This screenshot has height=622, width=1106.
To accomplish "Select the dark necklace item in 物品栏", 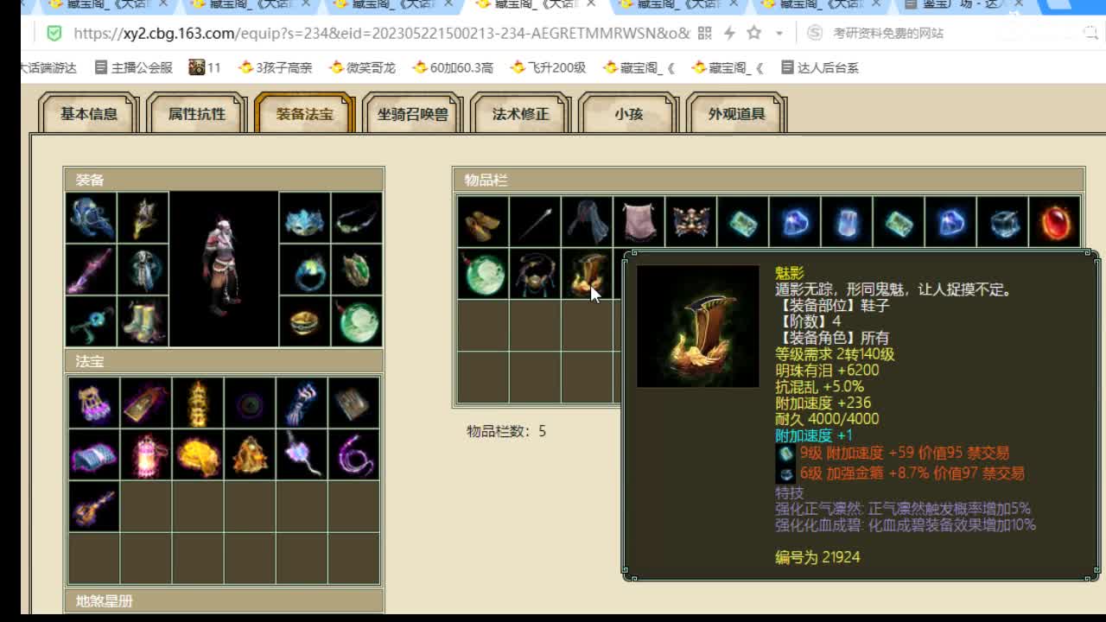I will (x=535, y=274).
